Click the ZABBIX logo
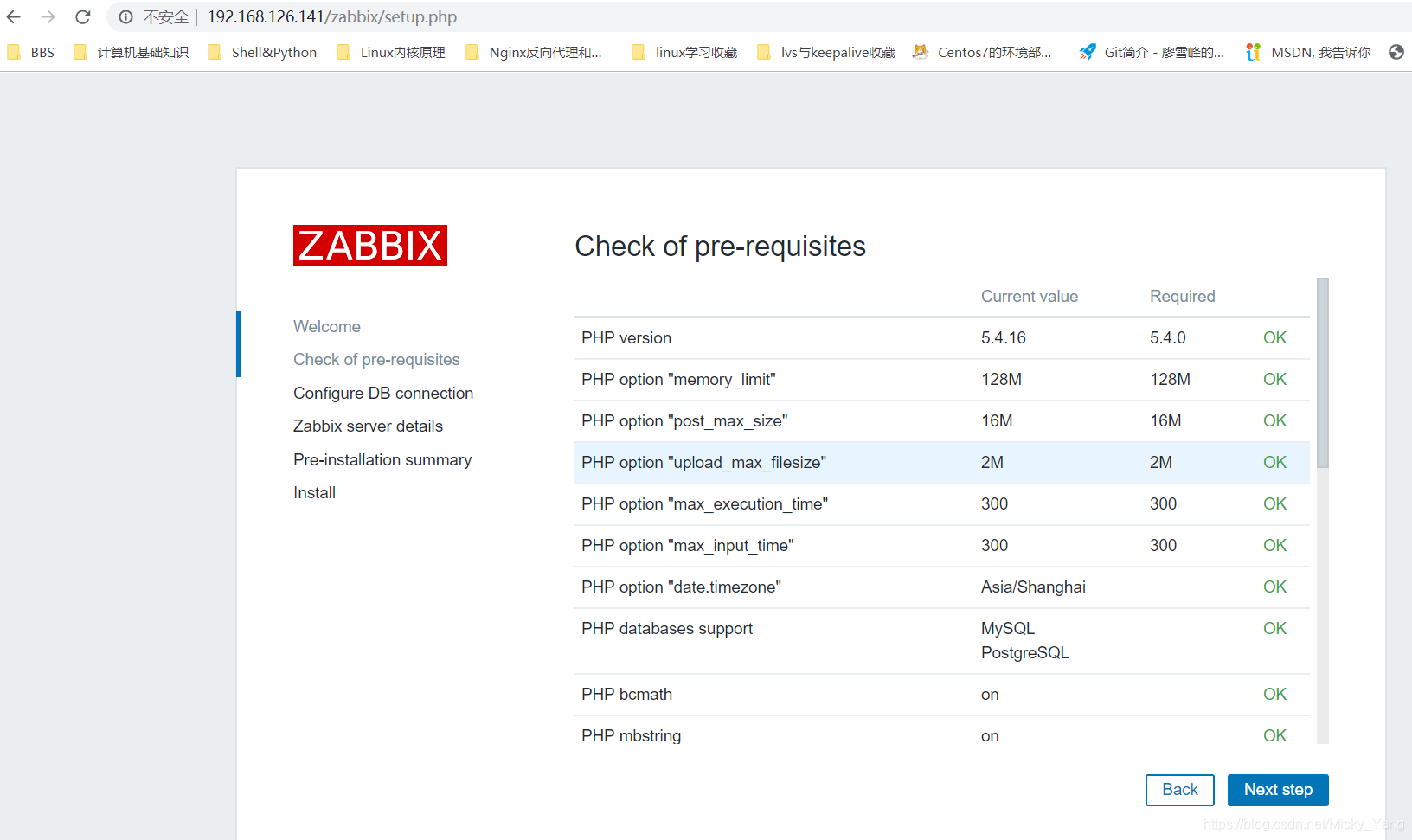The image size is (1412, 840). pos(370,246)
